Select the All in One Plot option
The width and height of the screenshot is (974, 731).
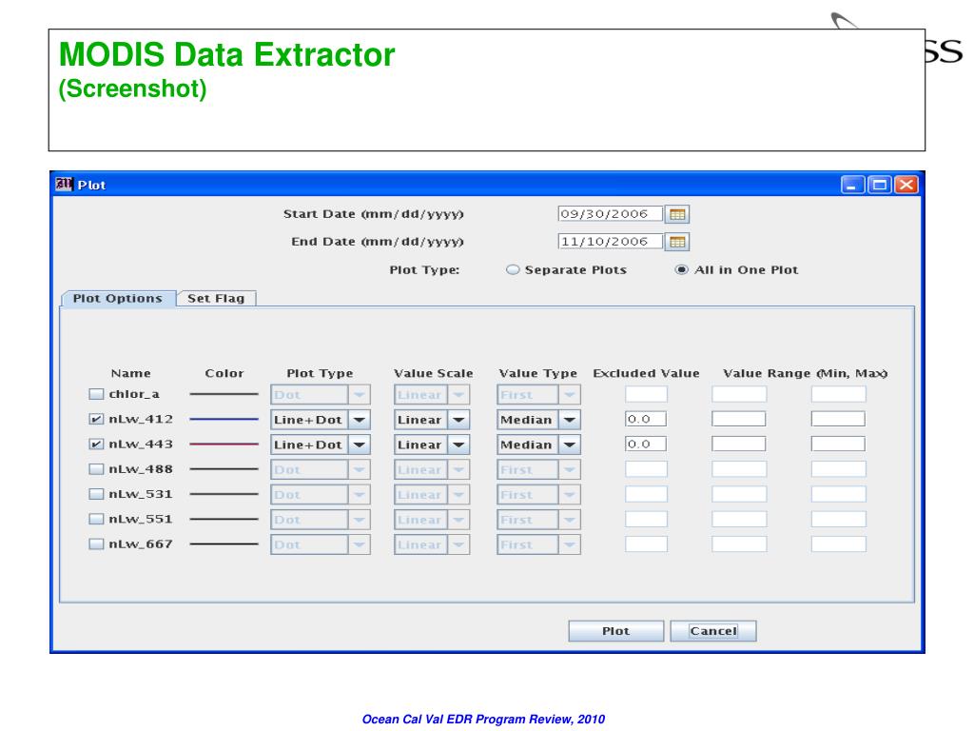point(681,269)
